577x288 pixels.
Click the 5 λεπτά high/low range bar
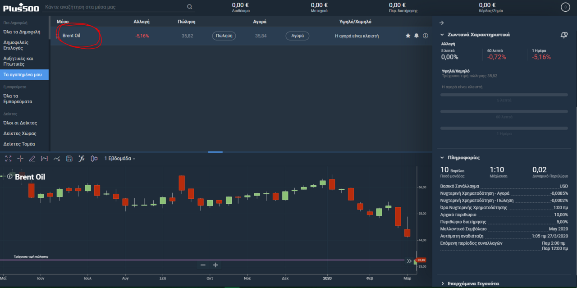click(504, 95)
